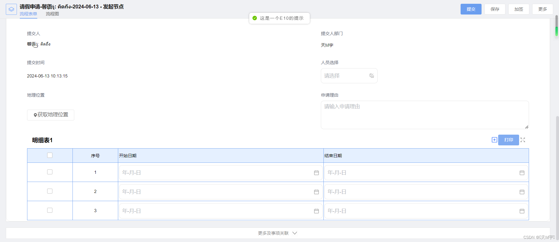Open the 更多 menu button
The width and height of the screenshot is (559, 242).
(543, 9)
